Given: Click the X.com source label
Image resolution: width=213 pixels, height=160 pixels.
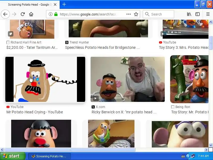Looking at the screenshot, I should point(100,107).
